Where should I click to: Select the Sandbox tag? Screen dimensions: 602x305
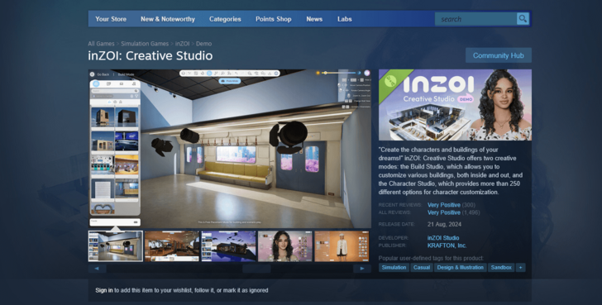[x=501, y=268]
